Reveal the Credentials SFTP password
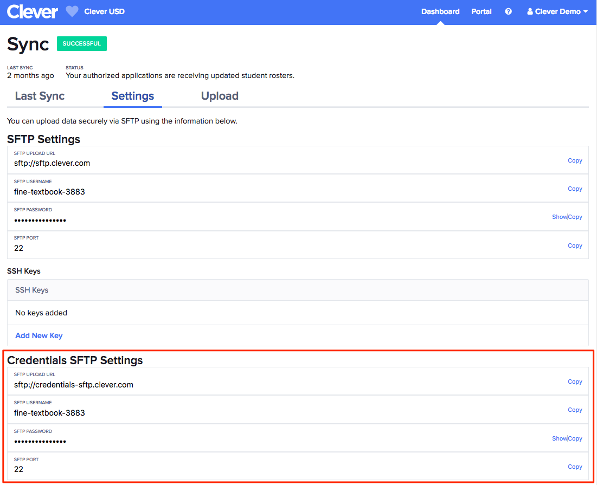The width and height of the screenshot is (597, 485). tap(559, 438)
